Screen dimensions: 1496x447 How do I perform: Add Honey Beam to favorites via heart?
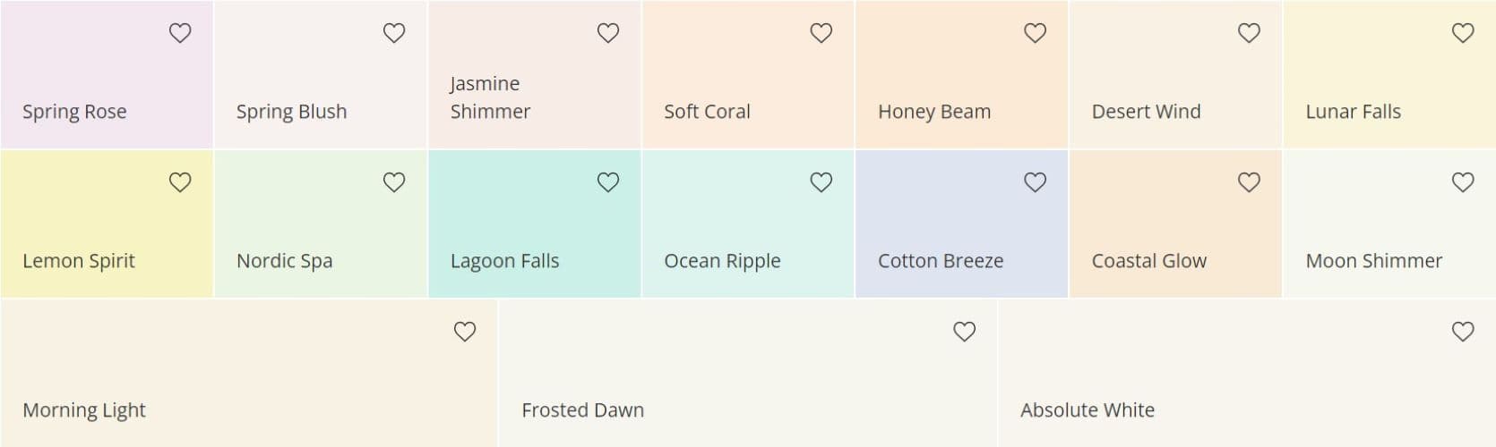(x=1035, y=33)
